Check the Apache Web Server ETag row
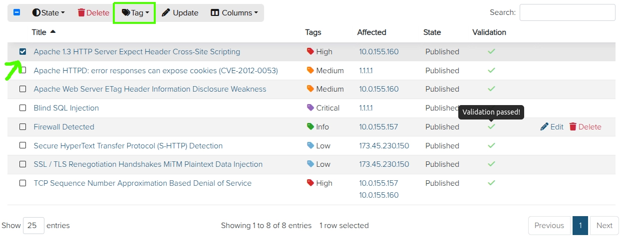The width and height of the screenshot is (630, 245). click(x=22, y=89)
